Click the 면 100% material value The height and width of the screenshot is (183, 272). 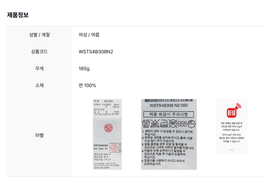coord(87,86)
